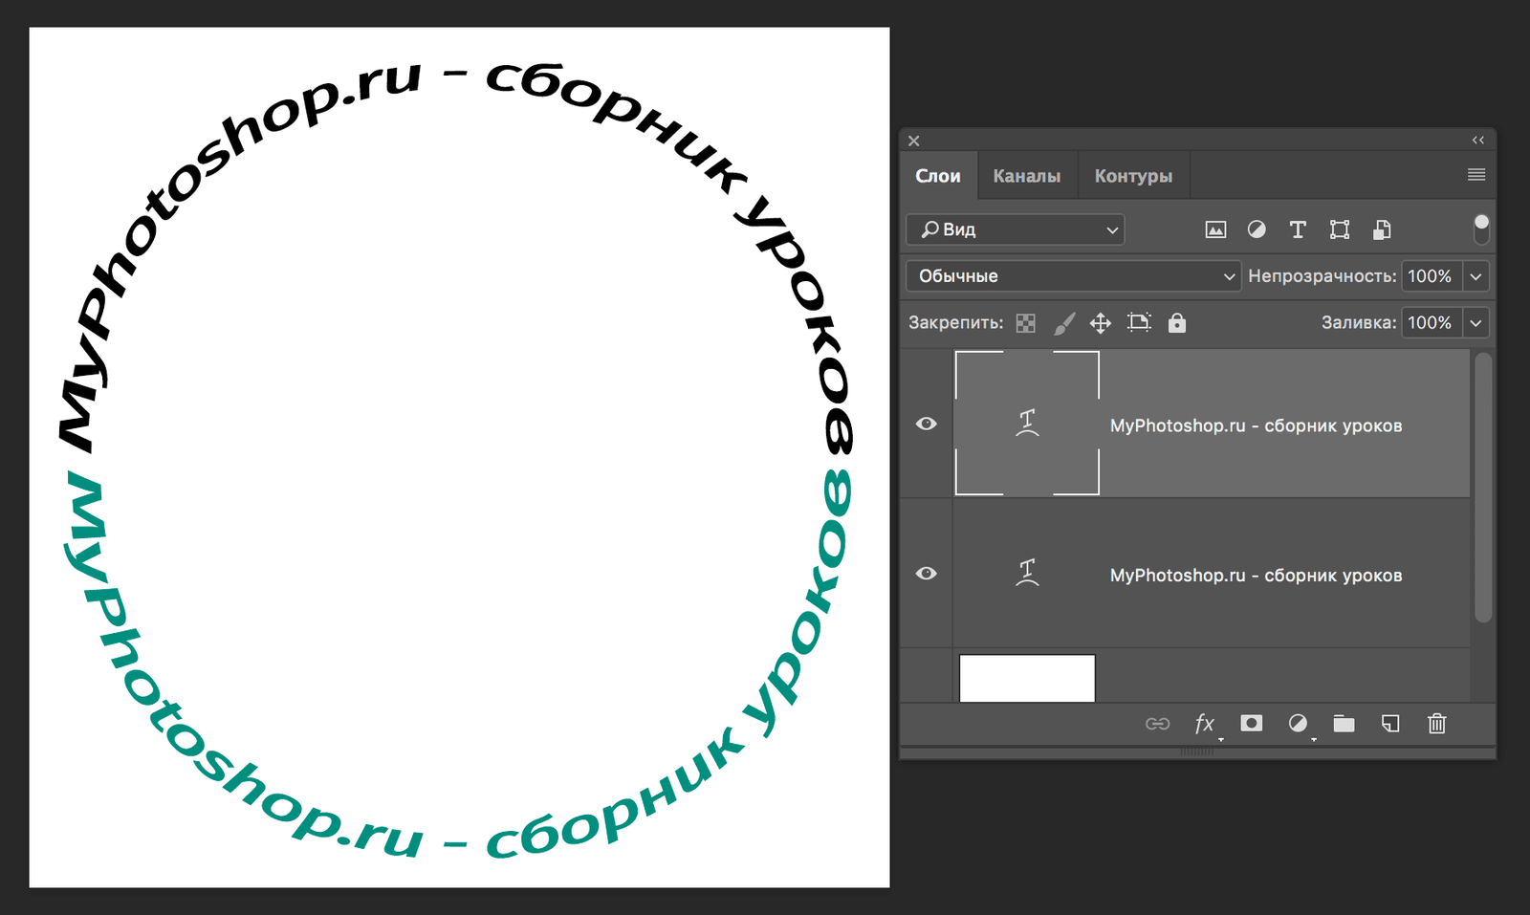Switch to the Контуры tab
Viewport: 1530px width, 915px height.
(1133, 176)
